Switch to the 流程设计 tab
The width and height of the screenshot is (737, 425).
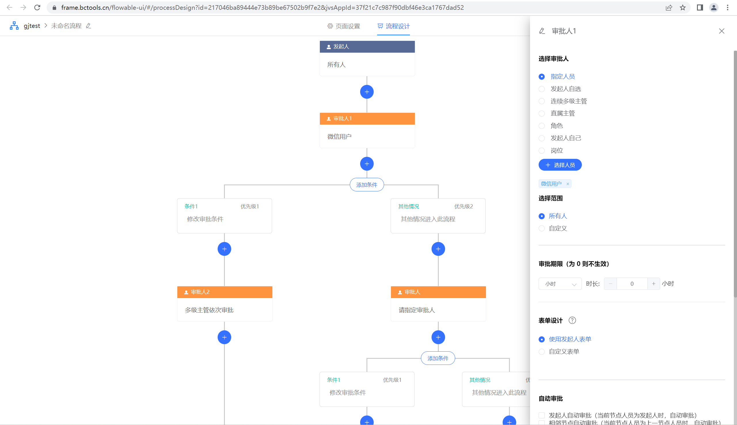tap(393, 26)
